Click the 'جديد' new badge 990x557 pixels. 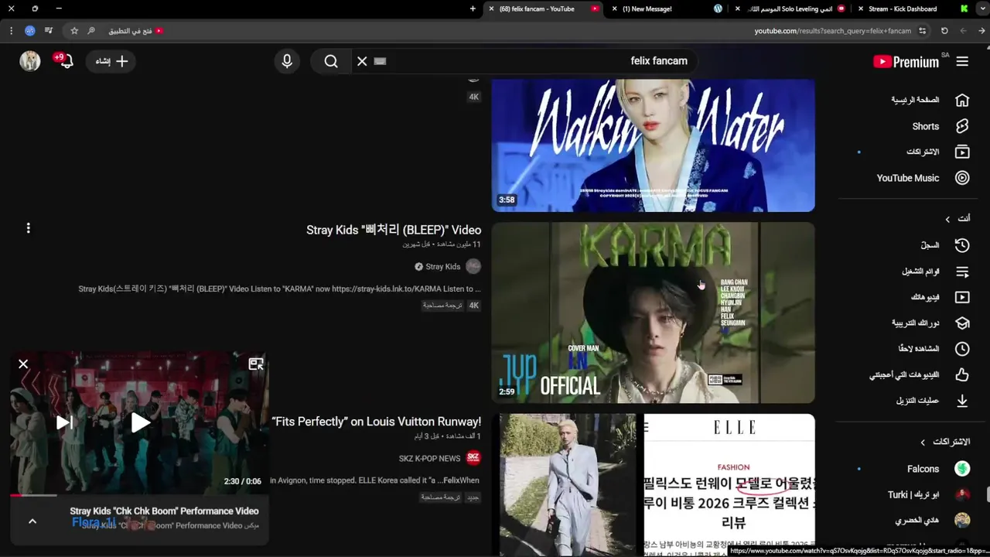(x=473, y=497)
